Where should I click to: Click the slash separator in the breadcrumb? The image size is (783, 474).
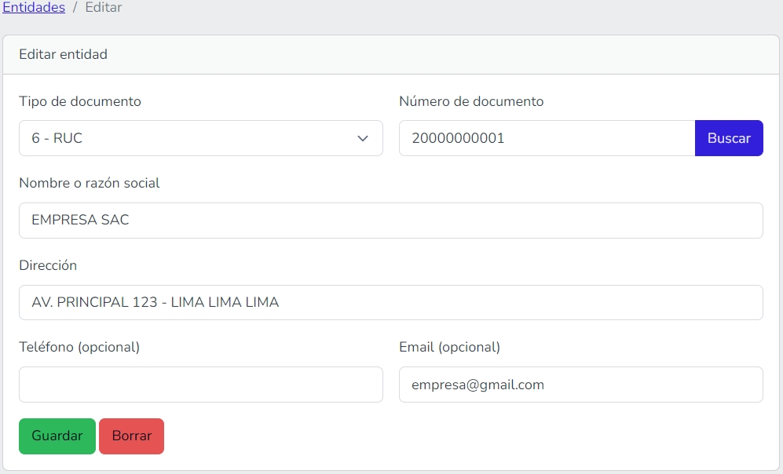[75, 8]
